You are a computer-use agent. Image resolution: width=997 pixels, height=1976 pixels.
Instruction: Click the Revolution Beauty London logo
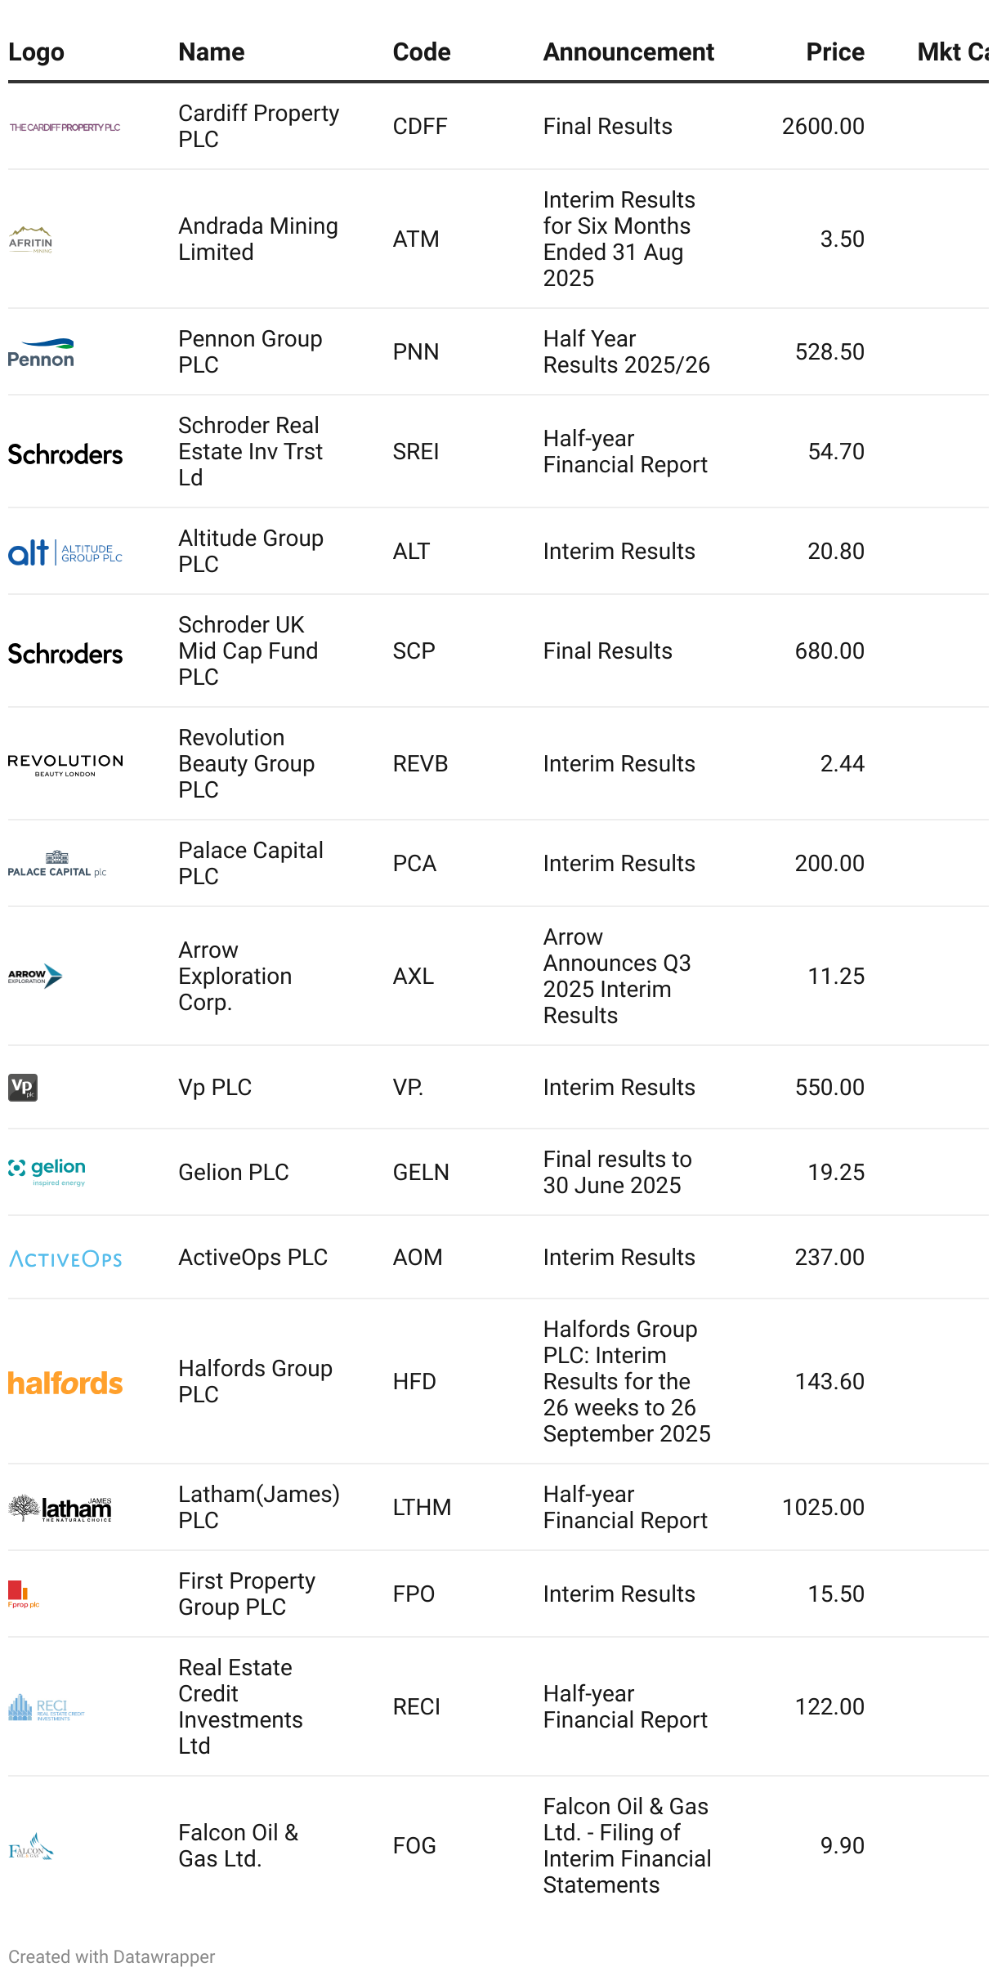click(65, 765)
